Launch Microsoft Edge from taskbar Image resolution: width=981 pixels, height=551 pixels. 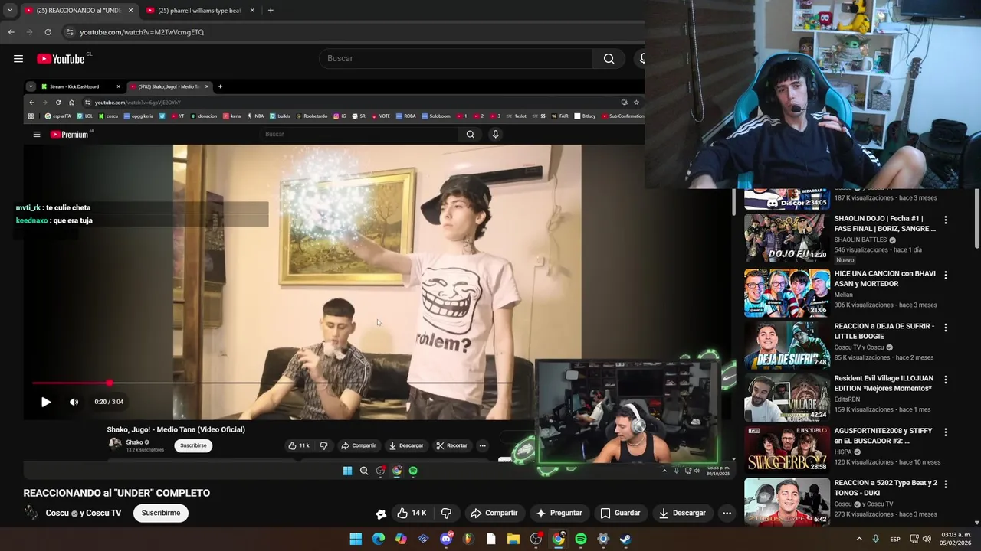(379, 539)
